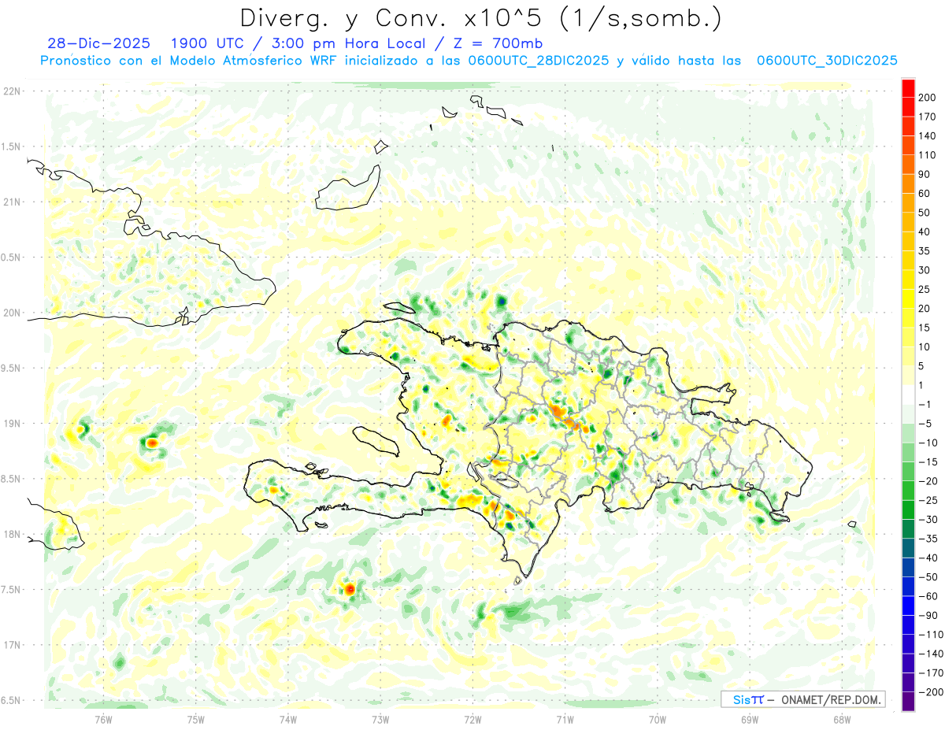Click the '-10' colorbar value
The width and height of the screenshot is (945, 730).
(928, 443)
